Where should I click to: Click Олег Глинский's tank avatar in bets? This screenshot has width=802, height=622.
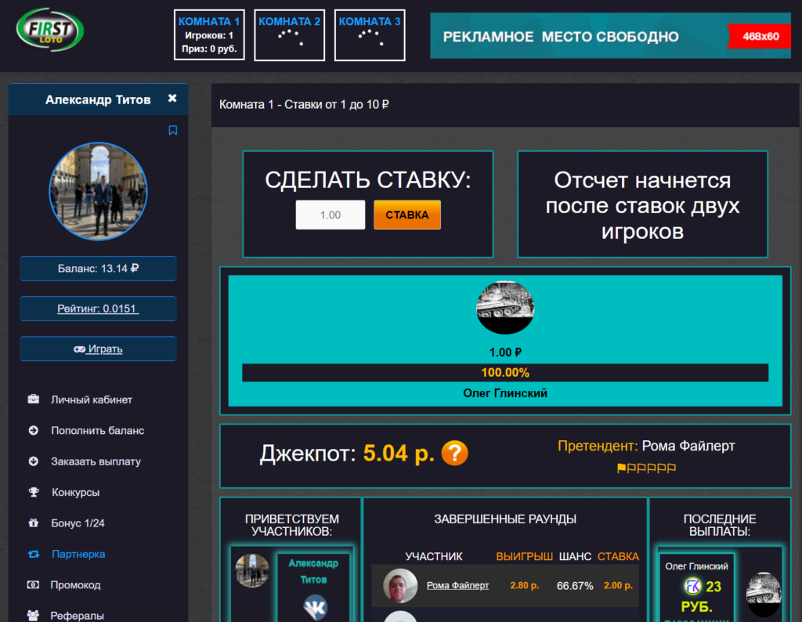click(505, 307)
